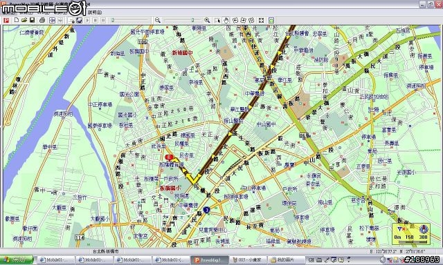Switch to 003 - 小畫家 taskbar window
Image resolution: width=443 pixels, height=265 pixels.
tap(248, 260)
